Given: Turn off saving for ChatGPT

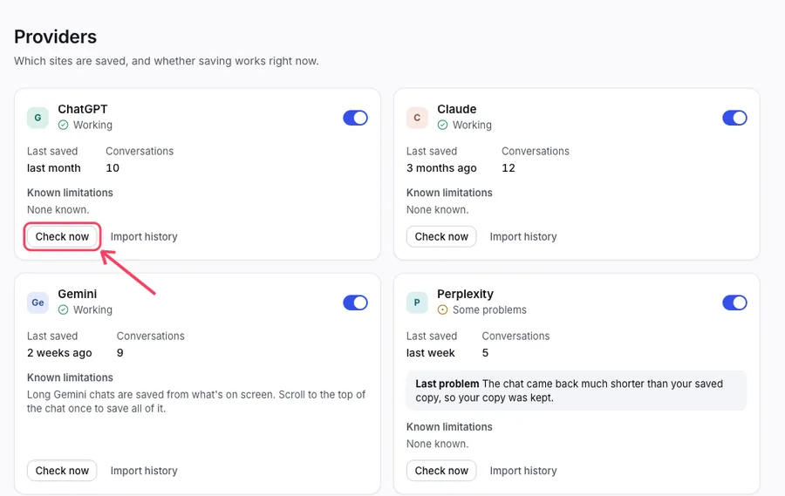Looking at the screenshot, I should 356,118.
